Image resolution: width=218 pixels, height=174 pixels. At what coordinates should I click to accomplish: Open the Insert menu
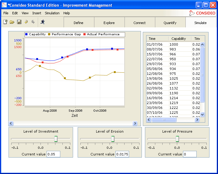pyautogui.click(x=37, y=13)
